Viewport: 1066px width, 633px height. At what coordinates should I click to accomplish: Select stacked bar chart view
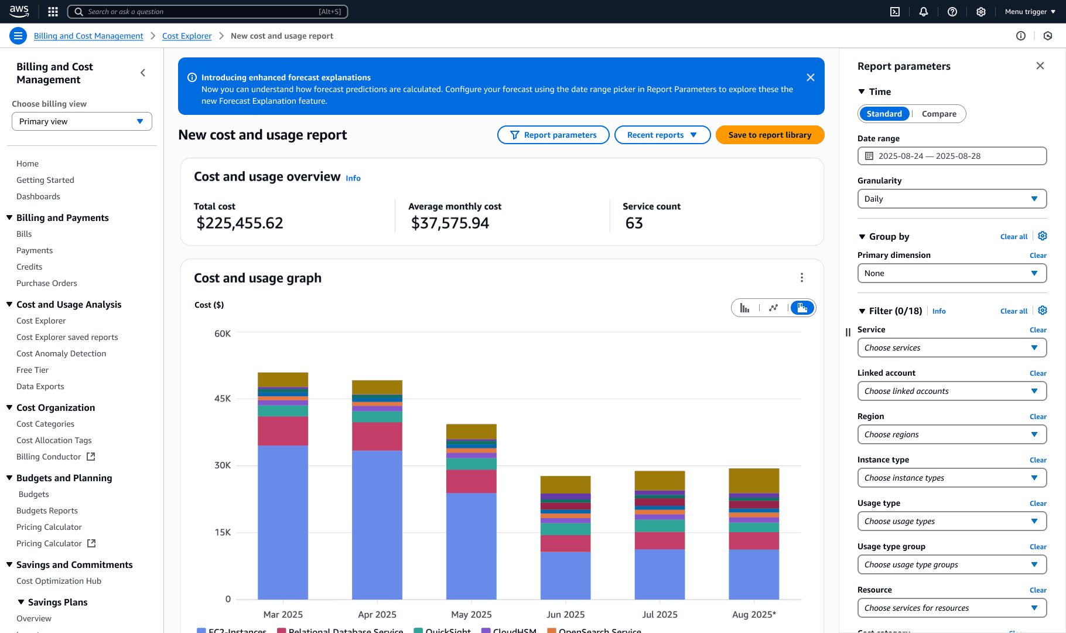802,308
